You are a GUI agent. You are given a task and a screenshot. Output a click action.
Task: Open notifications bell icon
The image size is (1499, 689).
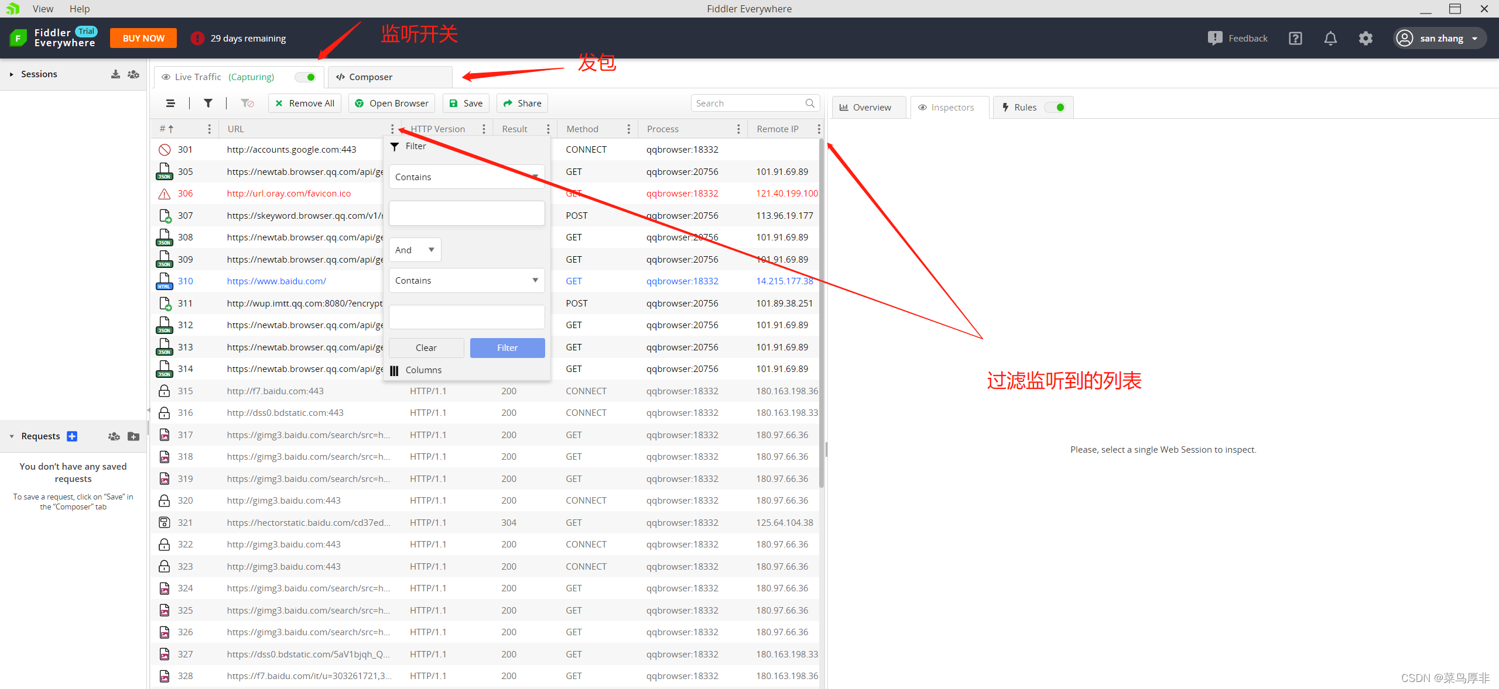(x=1330, y=39)
